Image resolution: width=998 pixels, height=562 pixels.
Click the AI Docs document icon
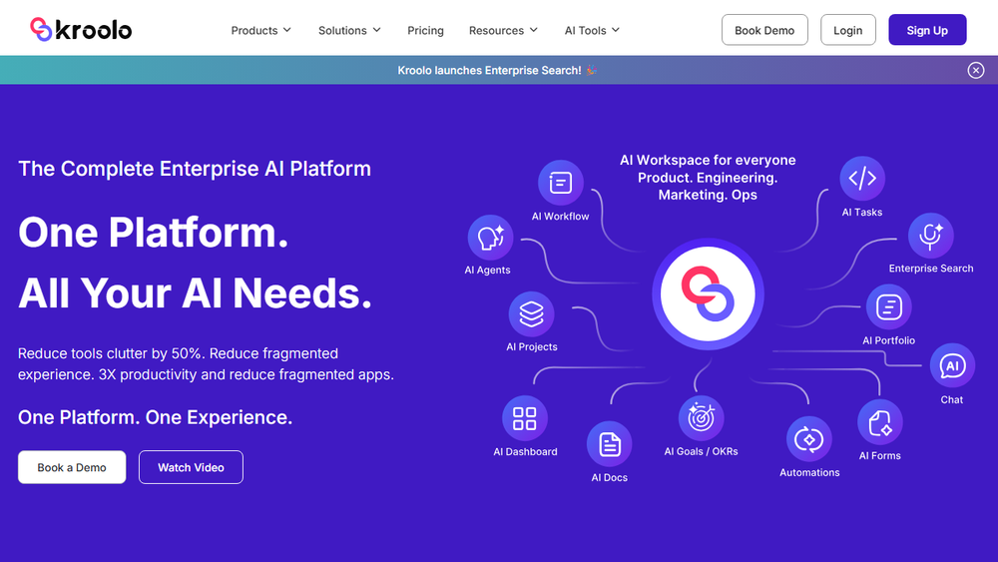coord(609,443)
